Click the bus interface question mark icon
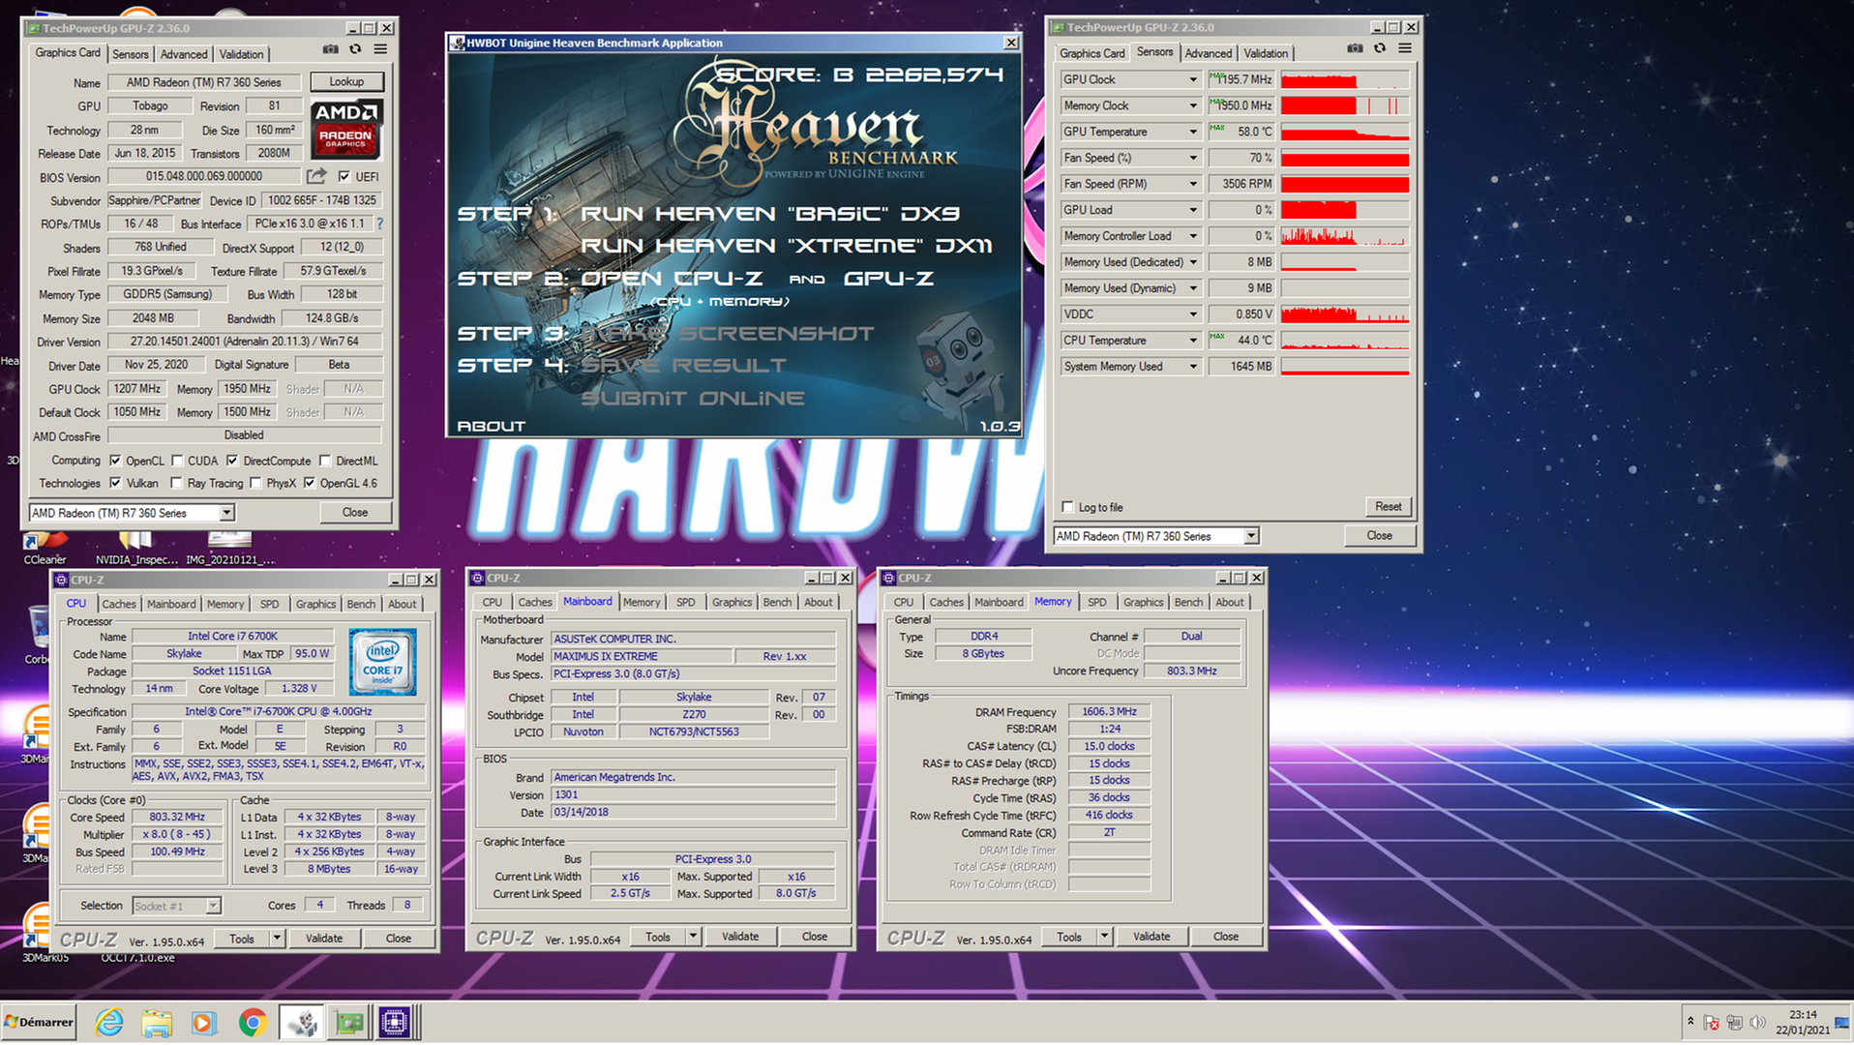Screen dimensions: 1854x1045 [379, 224]
